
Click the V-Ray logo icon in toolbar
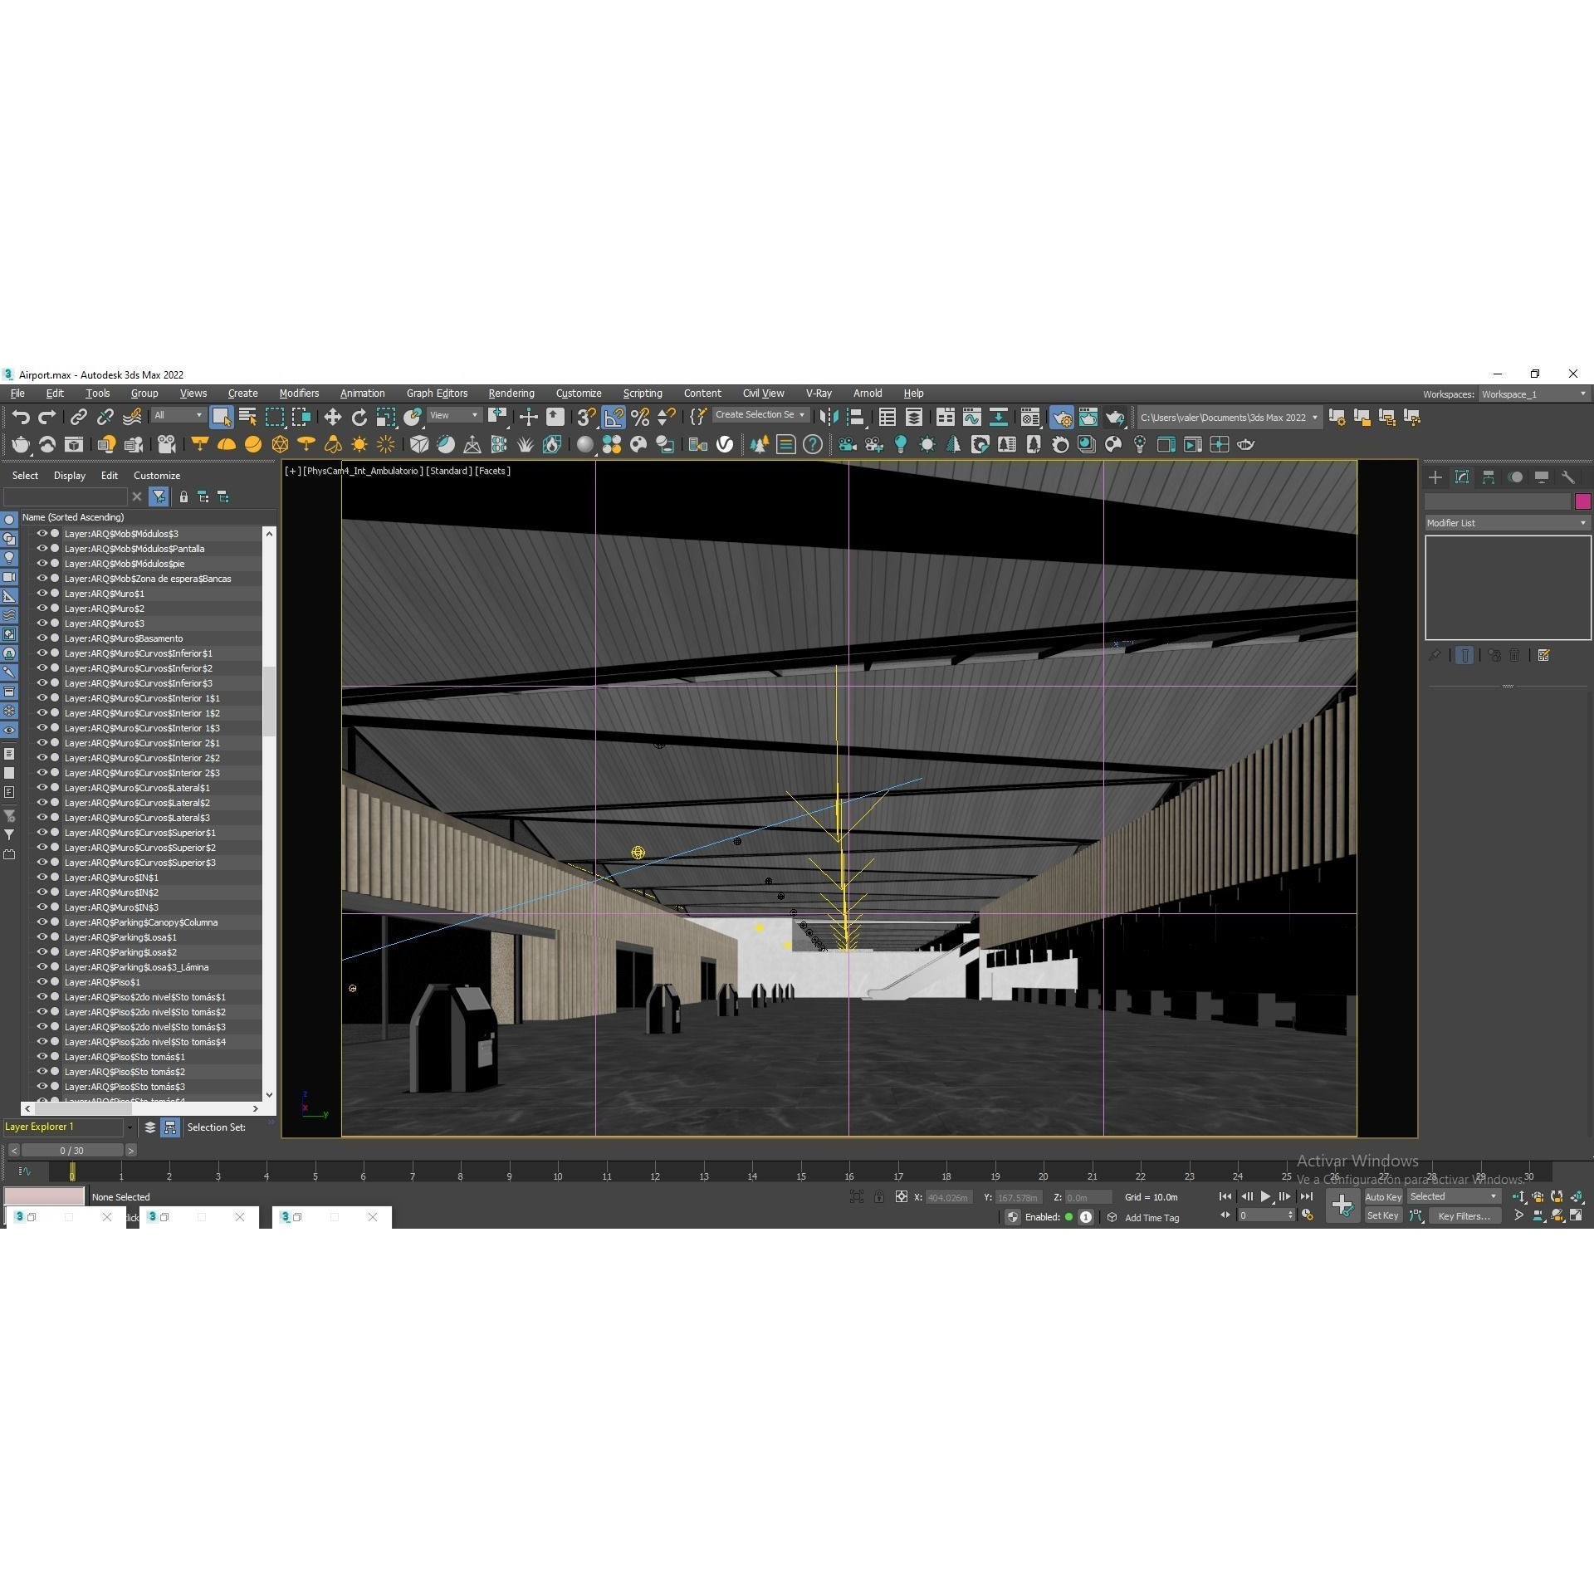pos(725,445)
